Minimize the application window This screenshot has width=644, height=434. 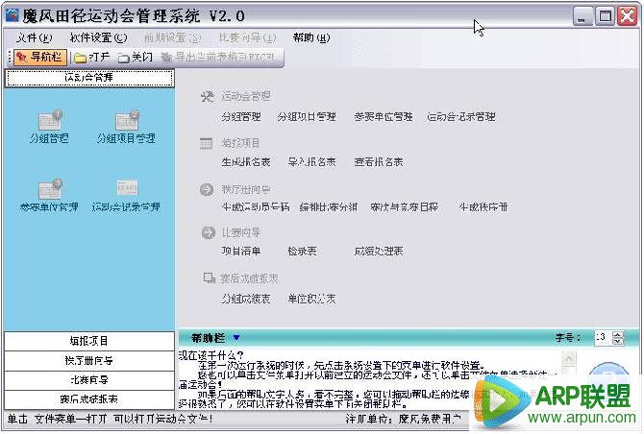pyautogui.click(x=582, y=16)
